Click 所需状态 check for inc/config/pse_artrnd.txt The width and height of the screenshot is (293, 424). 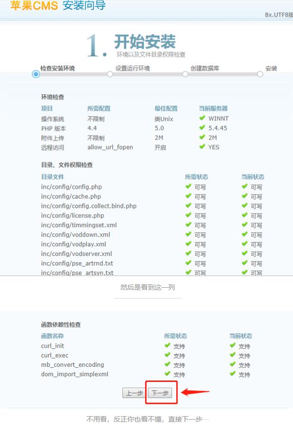pos(188,263)
